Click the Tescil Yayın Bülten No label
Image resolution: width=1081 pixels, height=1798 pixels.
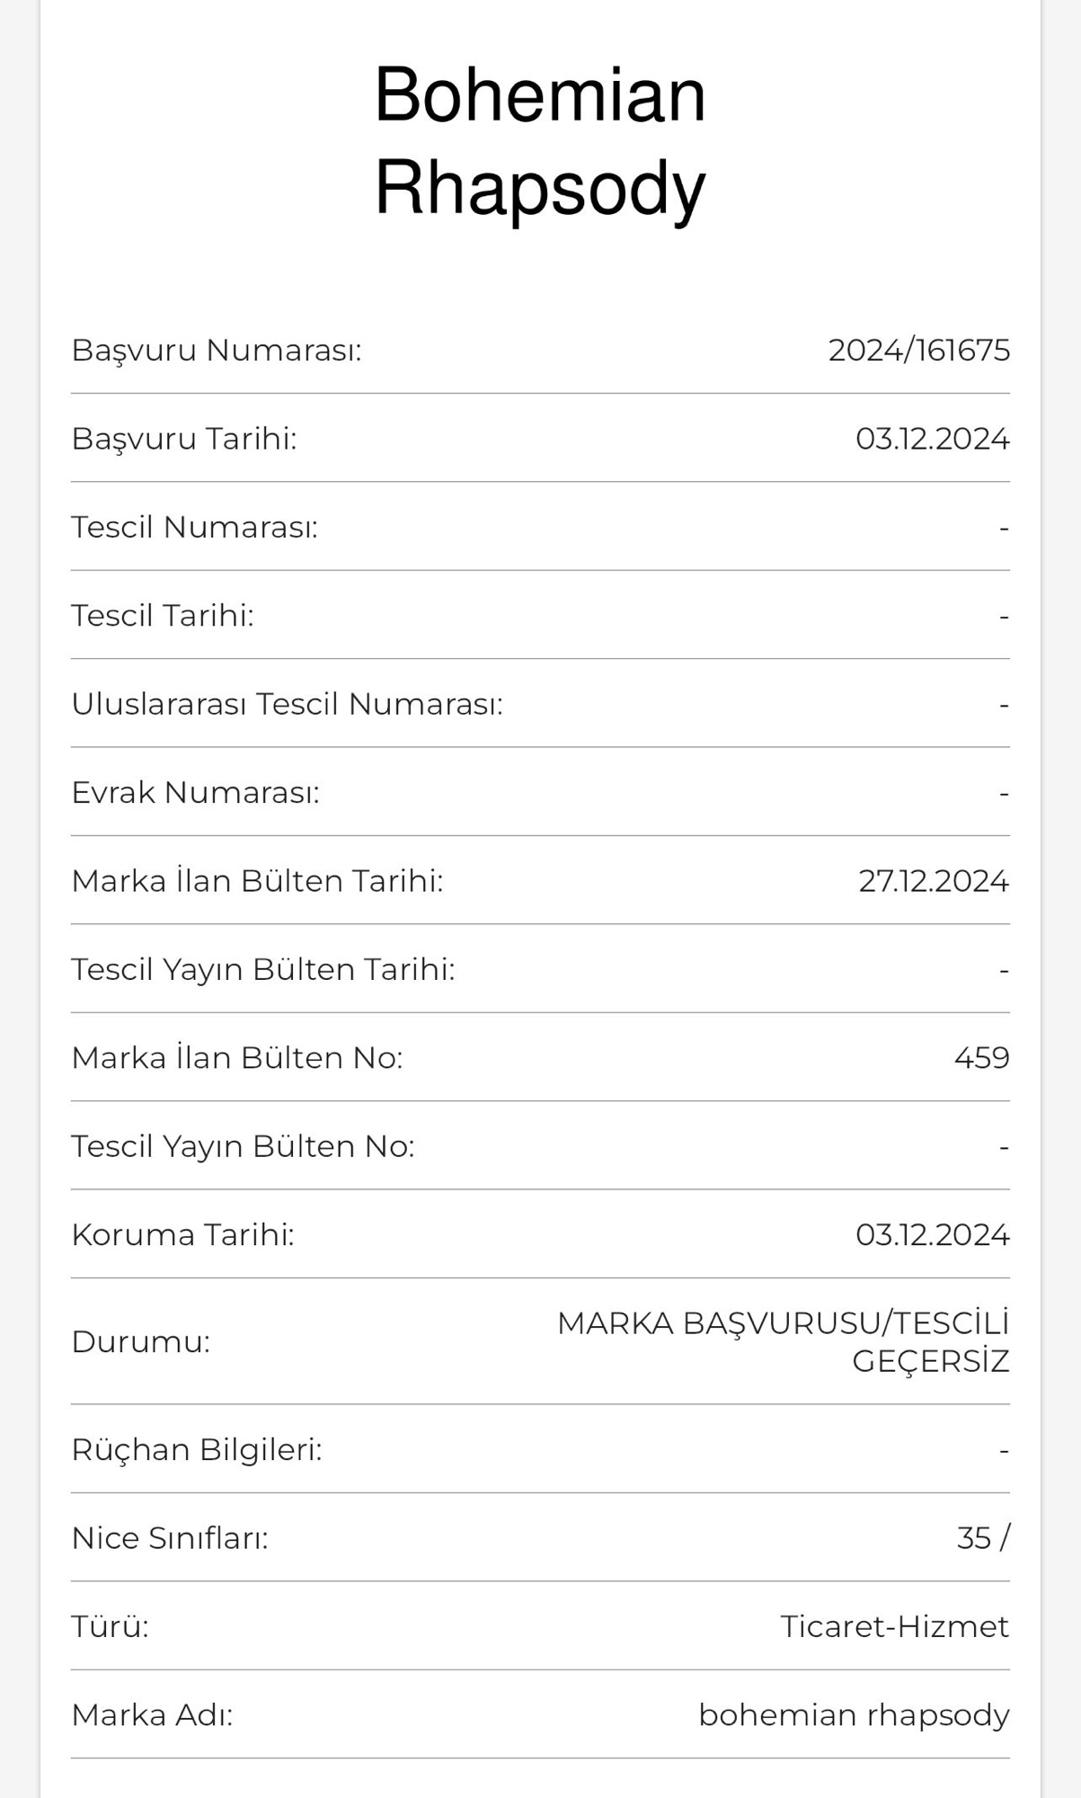244,1146
